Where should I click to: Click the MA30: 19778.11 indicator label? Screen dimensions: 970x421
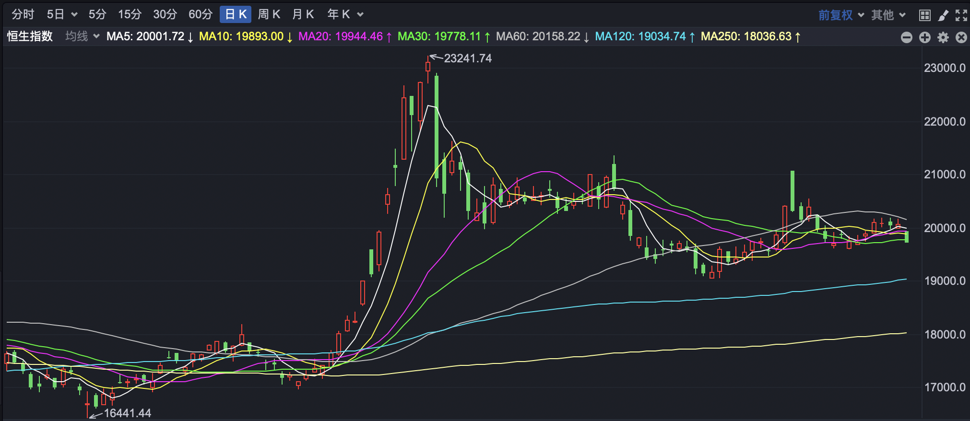[444, 36]
